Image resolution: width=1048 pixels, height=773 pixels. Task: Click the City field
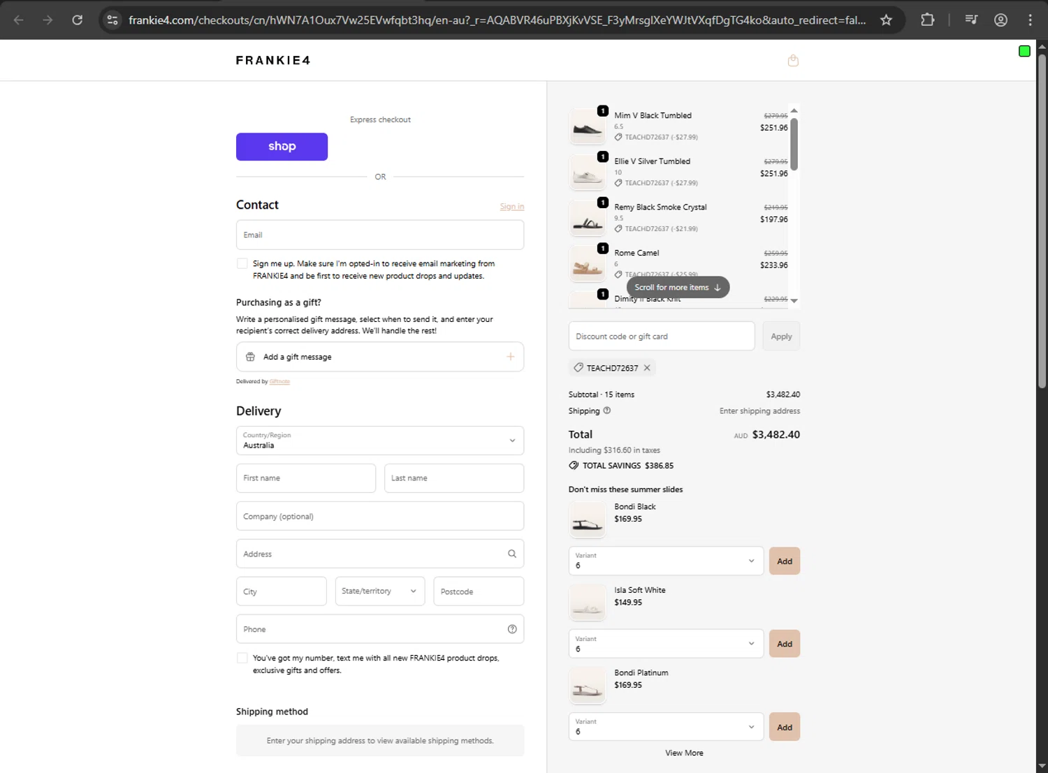coord(281,591)
